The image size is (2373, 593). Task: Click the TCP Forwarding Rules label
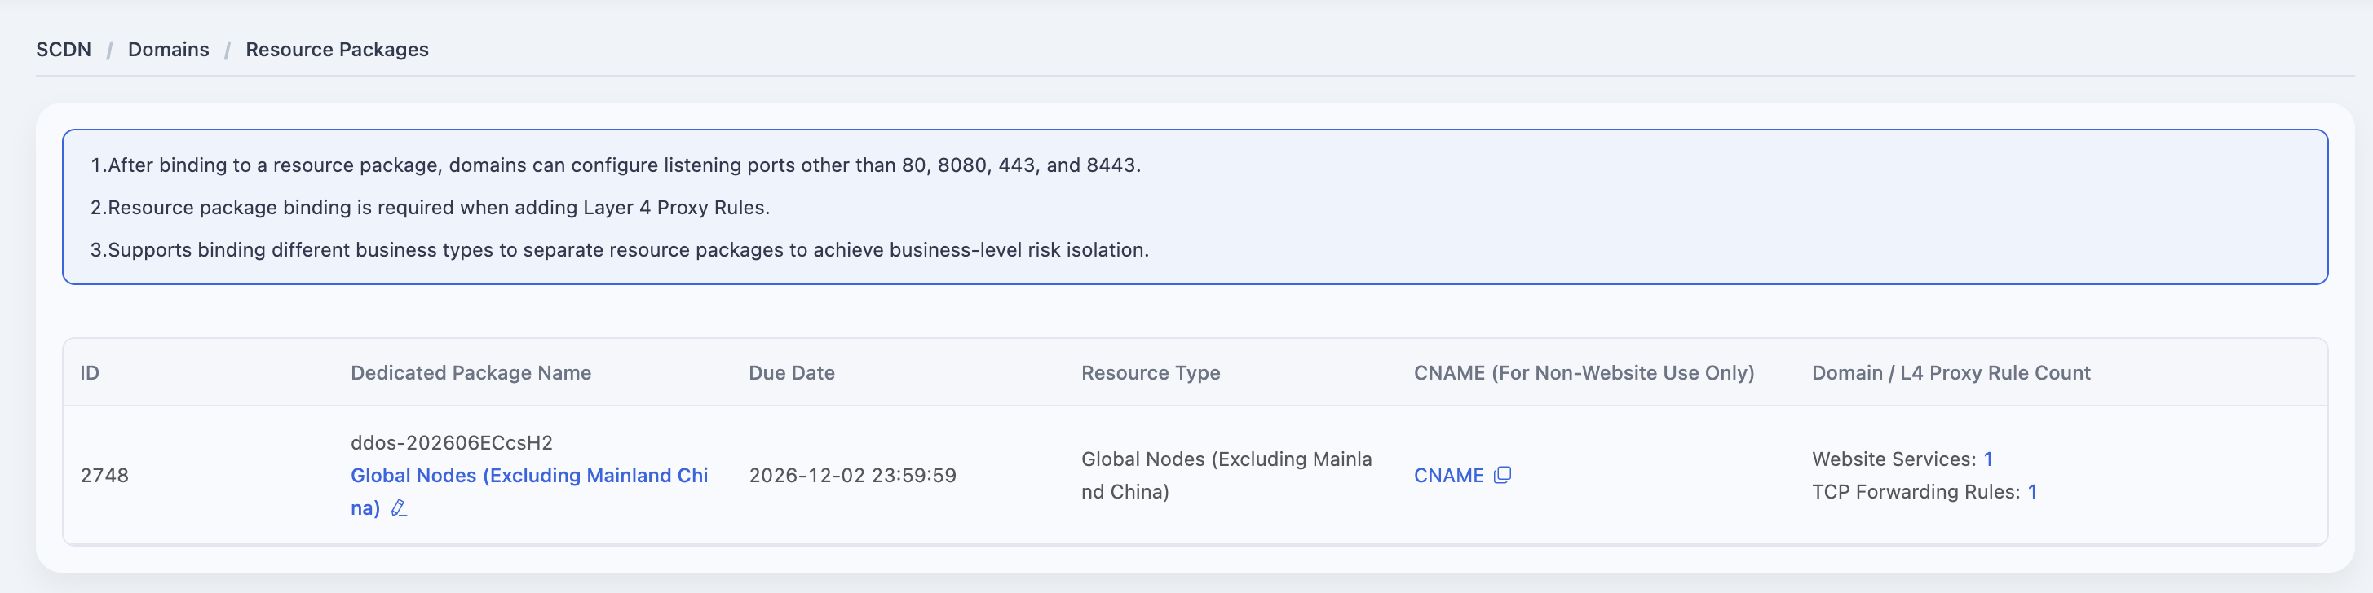tap(1916, 492)
